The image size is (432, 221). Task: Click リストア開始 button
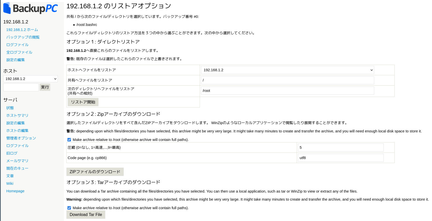coord(83,102)
